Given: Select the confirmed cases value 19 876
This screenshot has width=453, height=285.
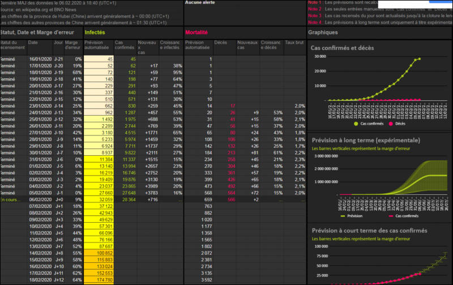Looking at the screenshot, I should [x=129, y=180].
